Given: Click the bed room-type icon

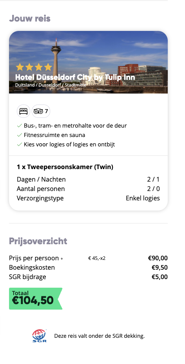Looking at the screenshot, I should pyautogui.click(x=24, y=112).
